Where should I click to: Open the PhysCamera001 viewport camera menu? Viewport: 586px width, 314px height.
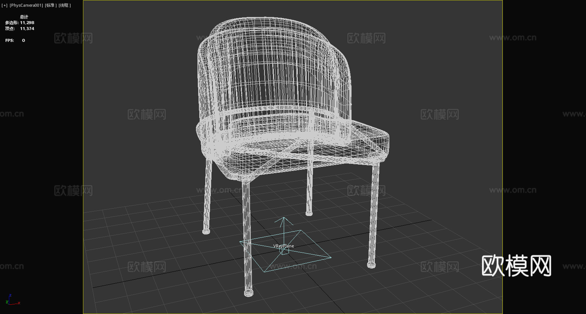pyautogui.click(x=26, y=5)
